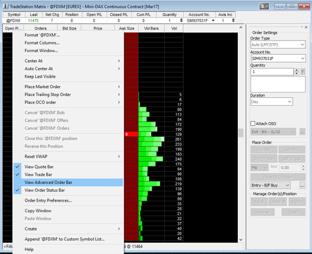Expand Place Trailing Stop Order submenu
This screenshot has height=254, width=312.
click(x=68, y=95)
